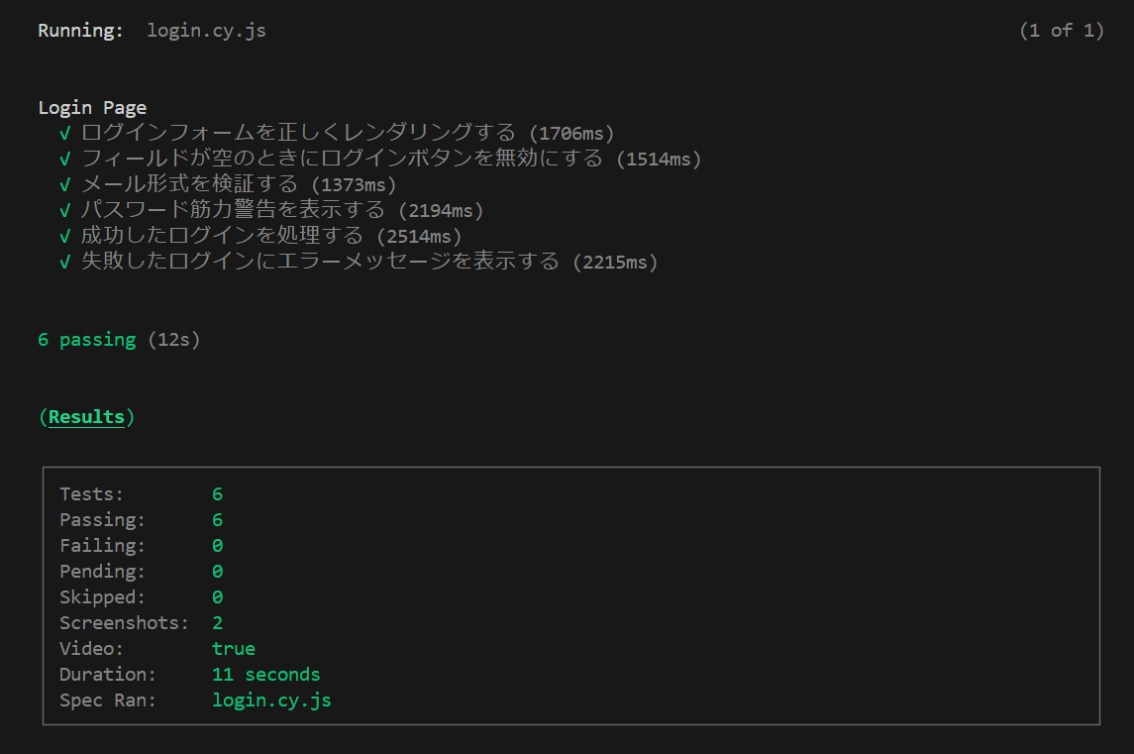Select test 'フィールドが空のときにログインボタンを無効にする'

342,159
